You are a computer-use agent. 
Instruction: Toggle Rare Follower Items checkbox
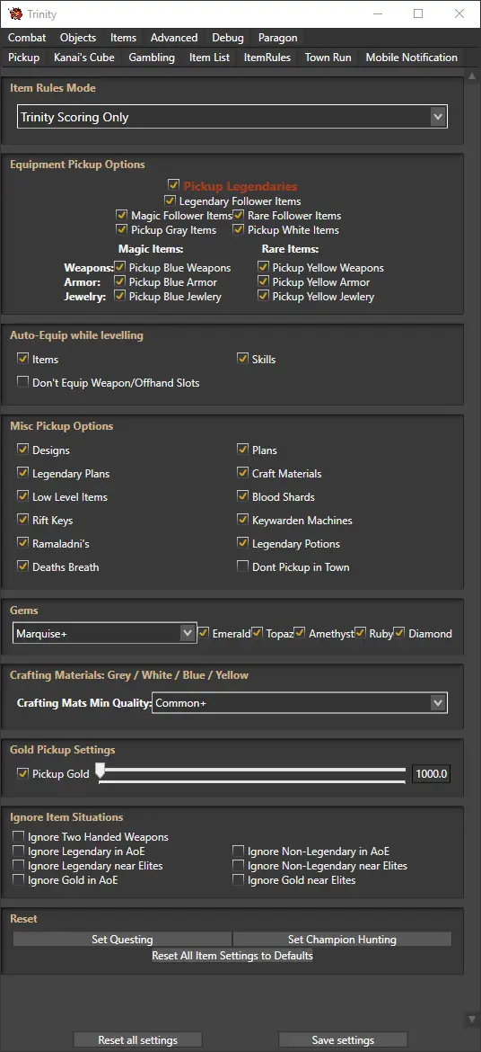pyautogui.click(x=238, y=216)
